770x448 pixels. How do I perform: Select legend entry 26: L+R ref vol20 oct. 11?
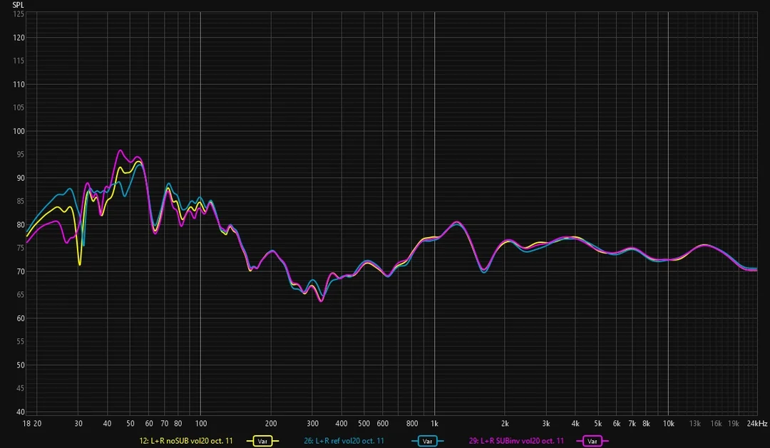344,441
